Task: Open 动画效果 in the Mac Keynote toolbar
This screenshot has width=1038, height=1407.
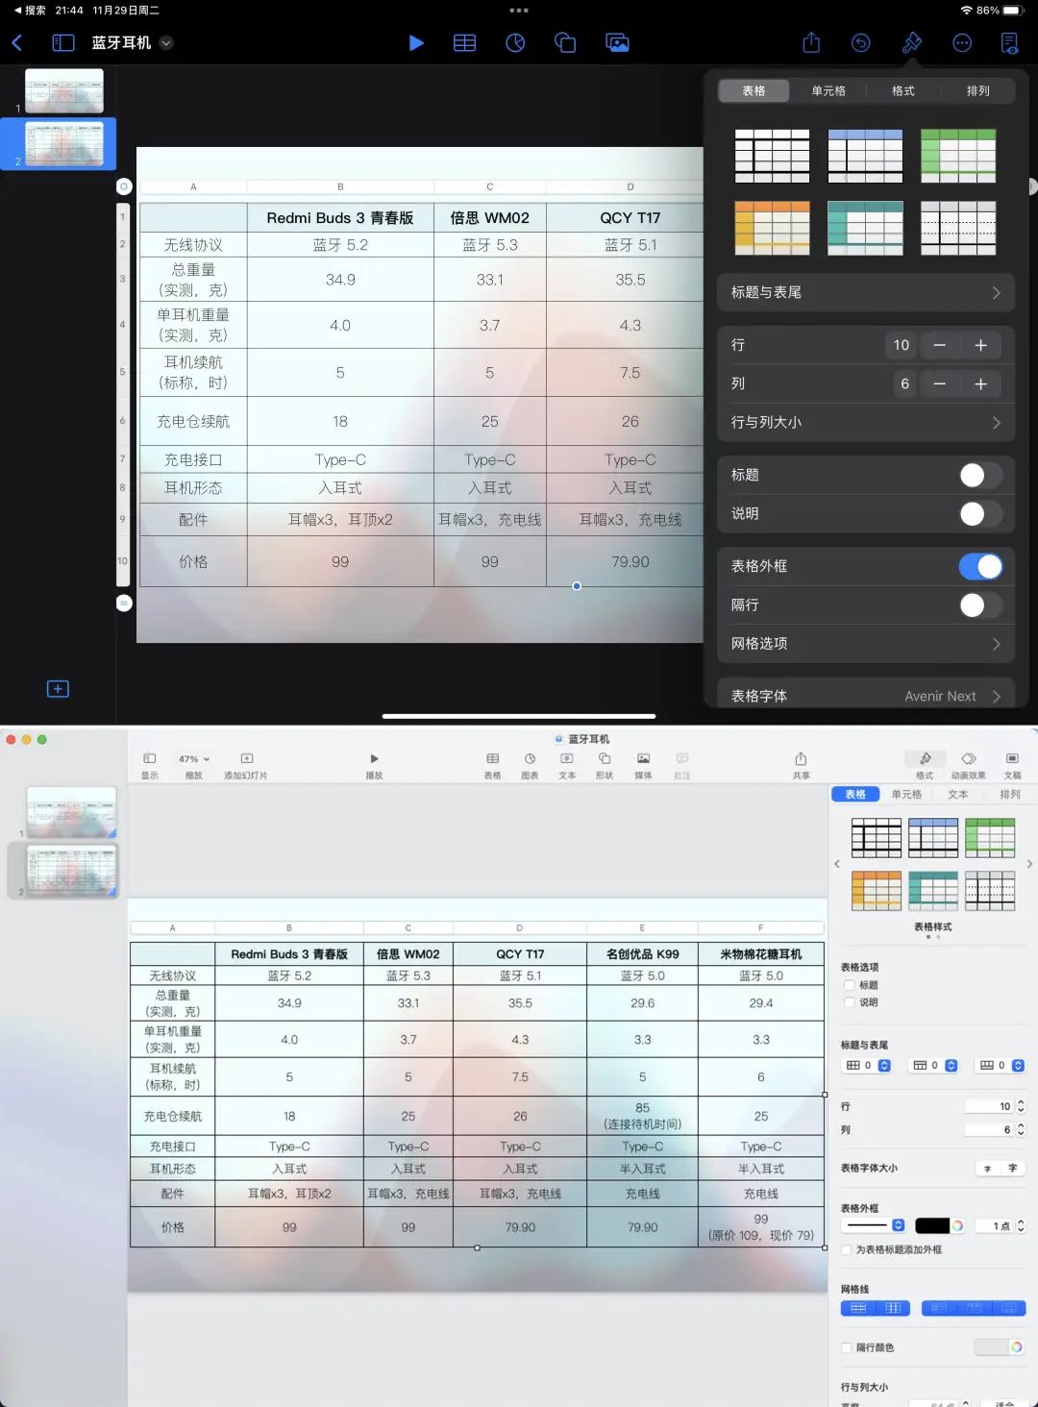Action: tap(969, 761)
